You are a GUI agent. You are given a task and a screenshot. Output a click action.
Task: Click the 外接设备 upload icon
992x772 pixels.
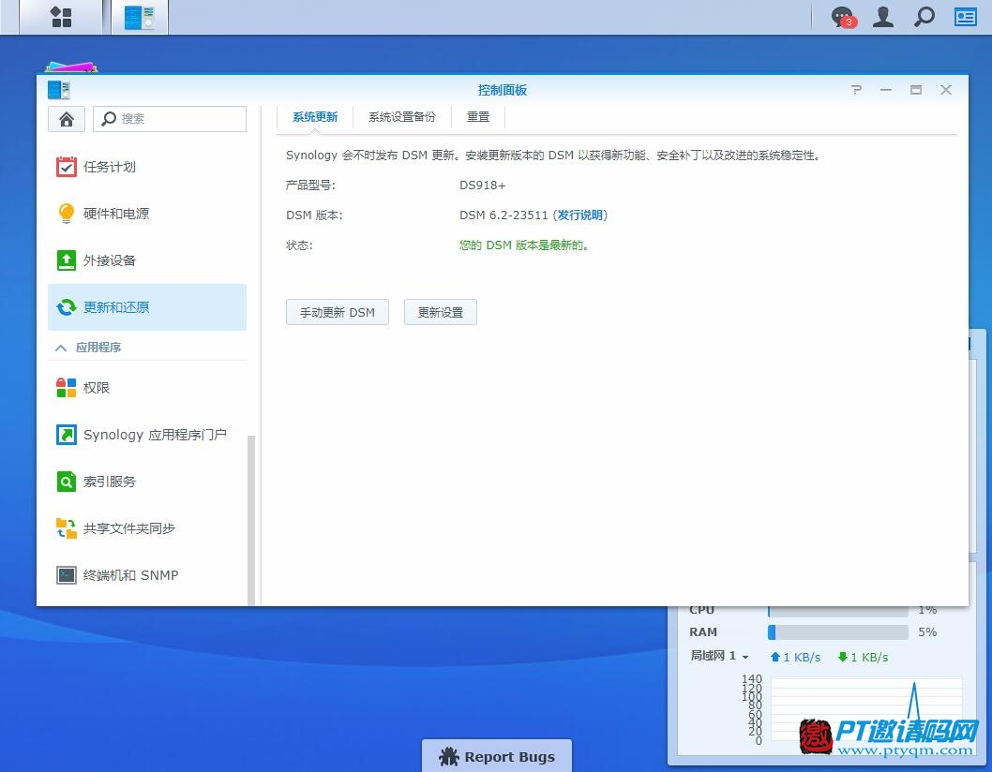(x=67, y=260)
